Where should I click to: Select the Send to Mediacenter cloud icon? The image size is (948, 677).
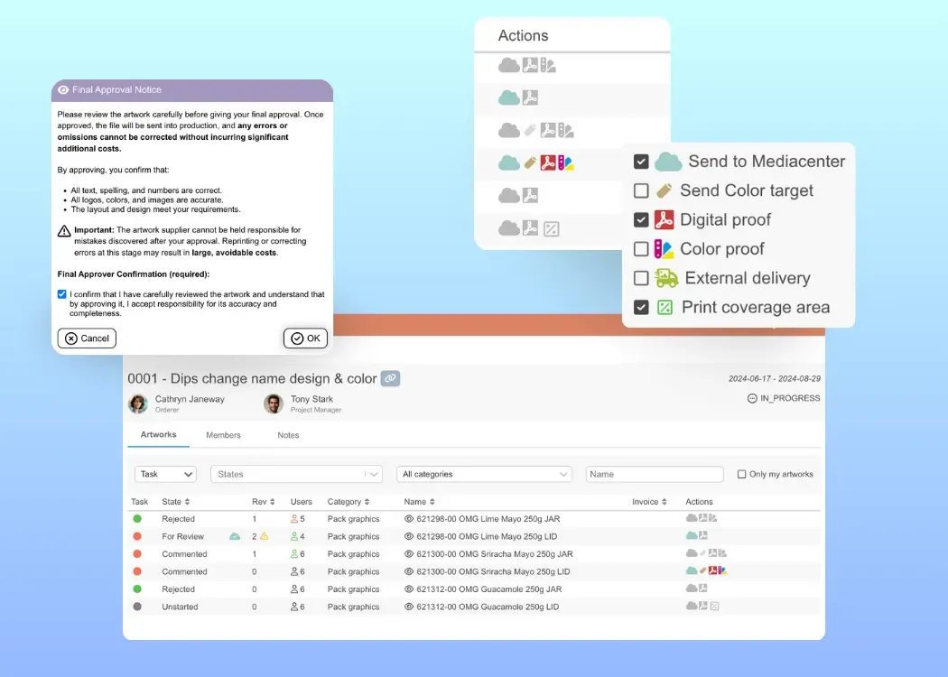(668, 161)
